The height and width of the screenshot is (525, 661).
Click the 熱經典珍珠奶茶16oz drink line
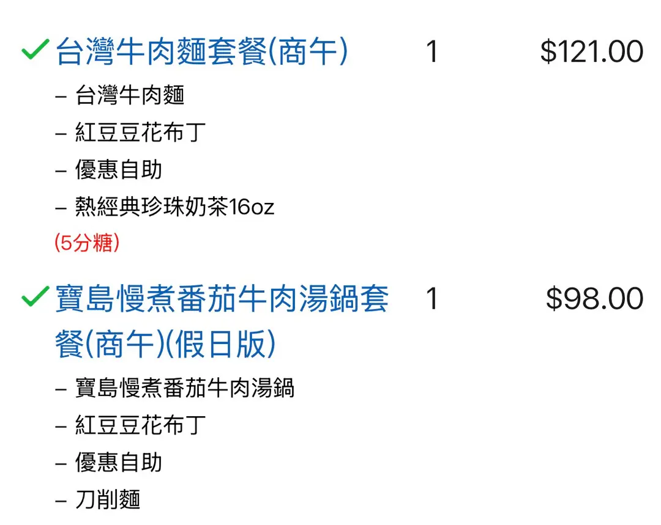(174, 207)
